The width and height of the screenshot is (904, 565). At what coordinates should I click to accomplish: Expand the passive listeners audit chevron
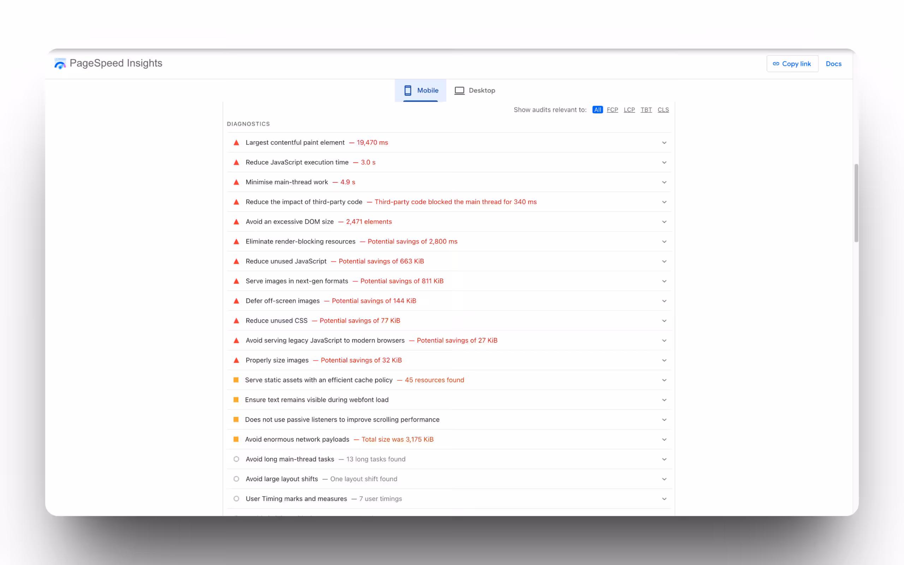click(664, 420)
